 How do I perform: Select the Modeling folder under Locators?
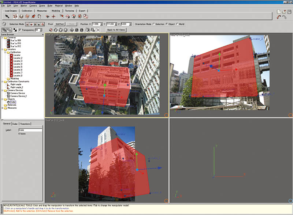[x=15, y=79]
